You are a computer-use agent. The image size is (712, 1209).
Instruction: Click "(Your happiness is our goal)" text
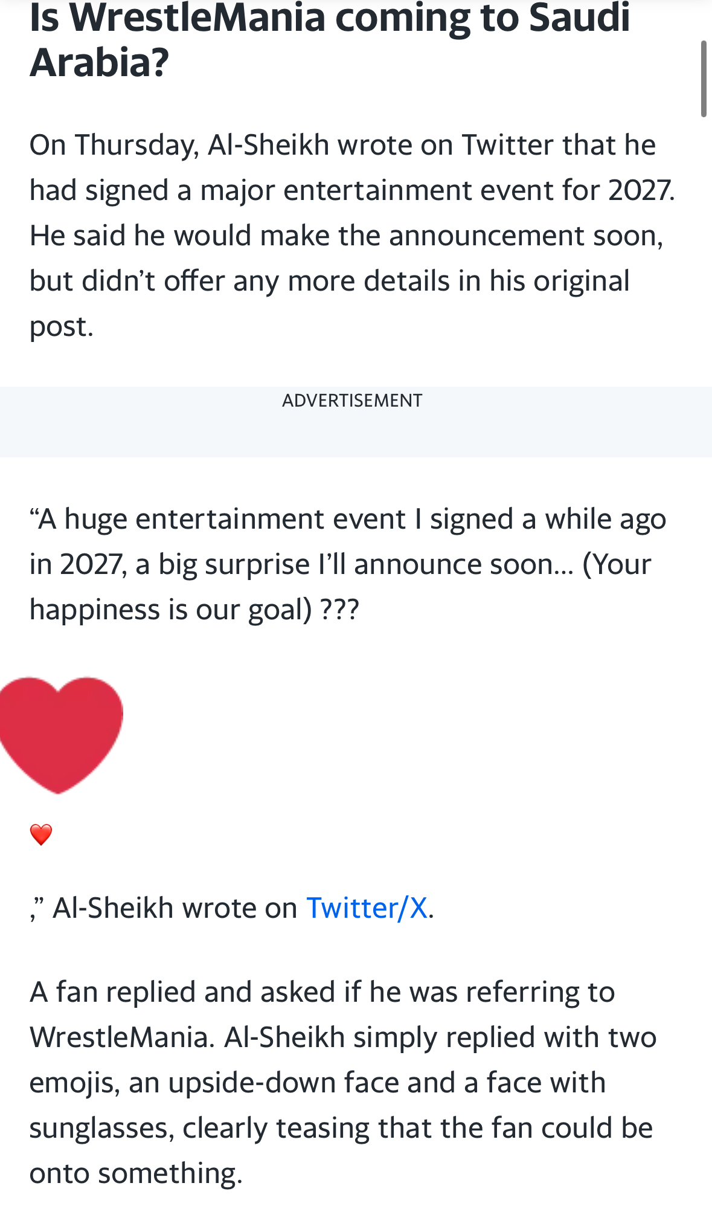click(x=341, y=587)
